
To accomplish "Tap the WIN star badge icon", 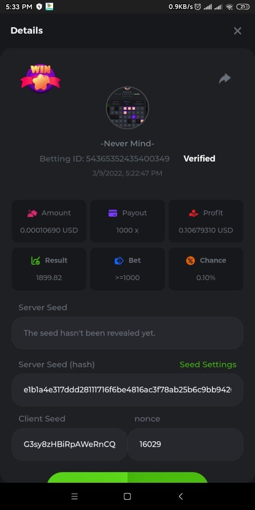I will tap(40, 78).
